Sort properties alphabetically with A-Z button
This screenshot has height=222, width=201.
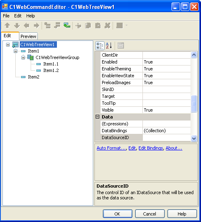tap(109, 46)
